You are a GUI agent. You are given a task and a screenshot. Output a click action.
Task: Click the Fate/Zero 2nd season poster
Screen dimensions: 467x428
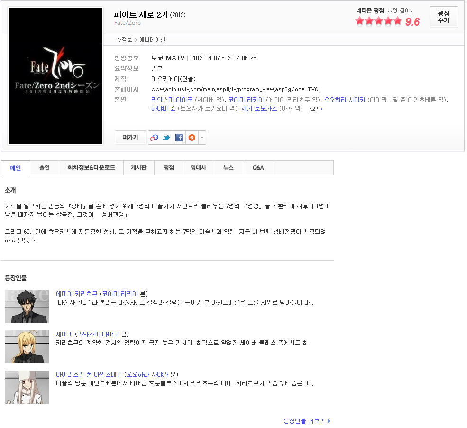(55, 76)
